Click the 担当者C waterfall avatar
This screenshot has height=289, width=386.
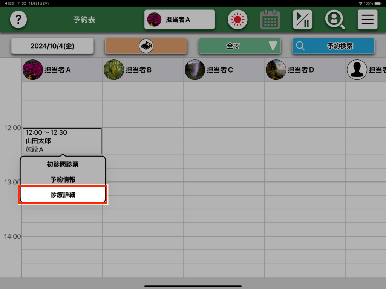[x=195, y=70]
